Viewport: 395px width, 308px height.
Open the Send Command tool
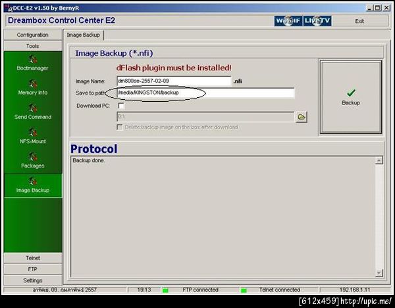click(32, 112)
